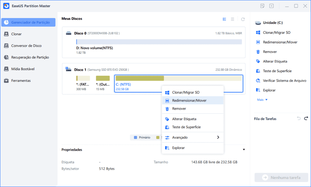
Task: Click Verificar Sistema de Arquivo
Action: (x=285, y=81)
